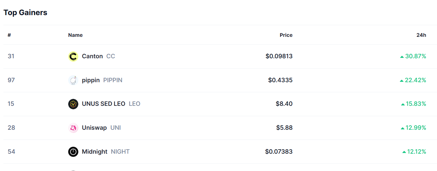The width and height of the screenshot is (437, 171).
Task: Click the Top Gainers heading
Action: point(25,13)
